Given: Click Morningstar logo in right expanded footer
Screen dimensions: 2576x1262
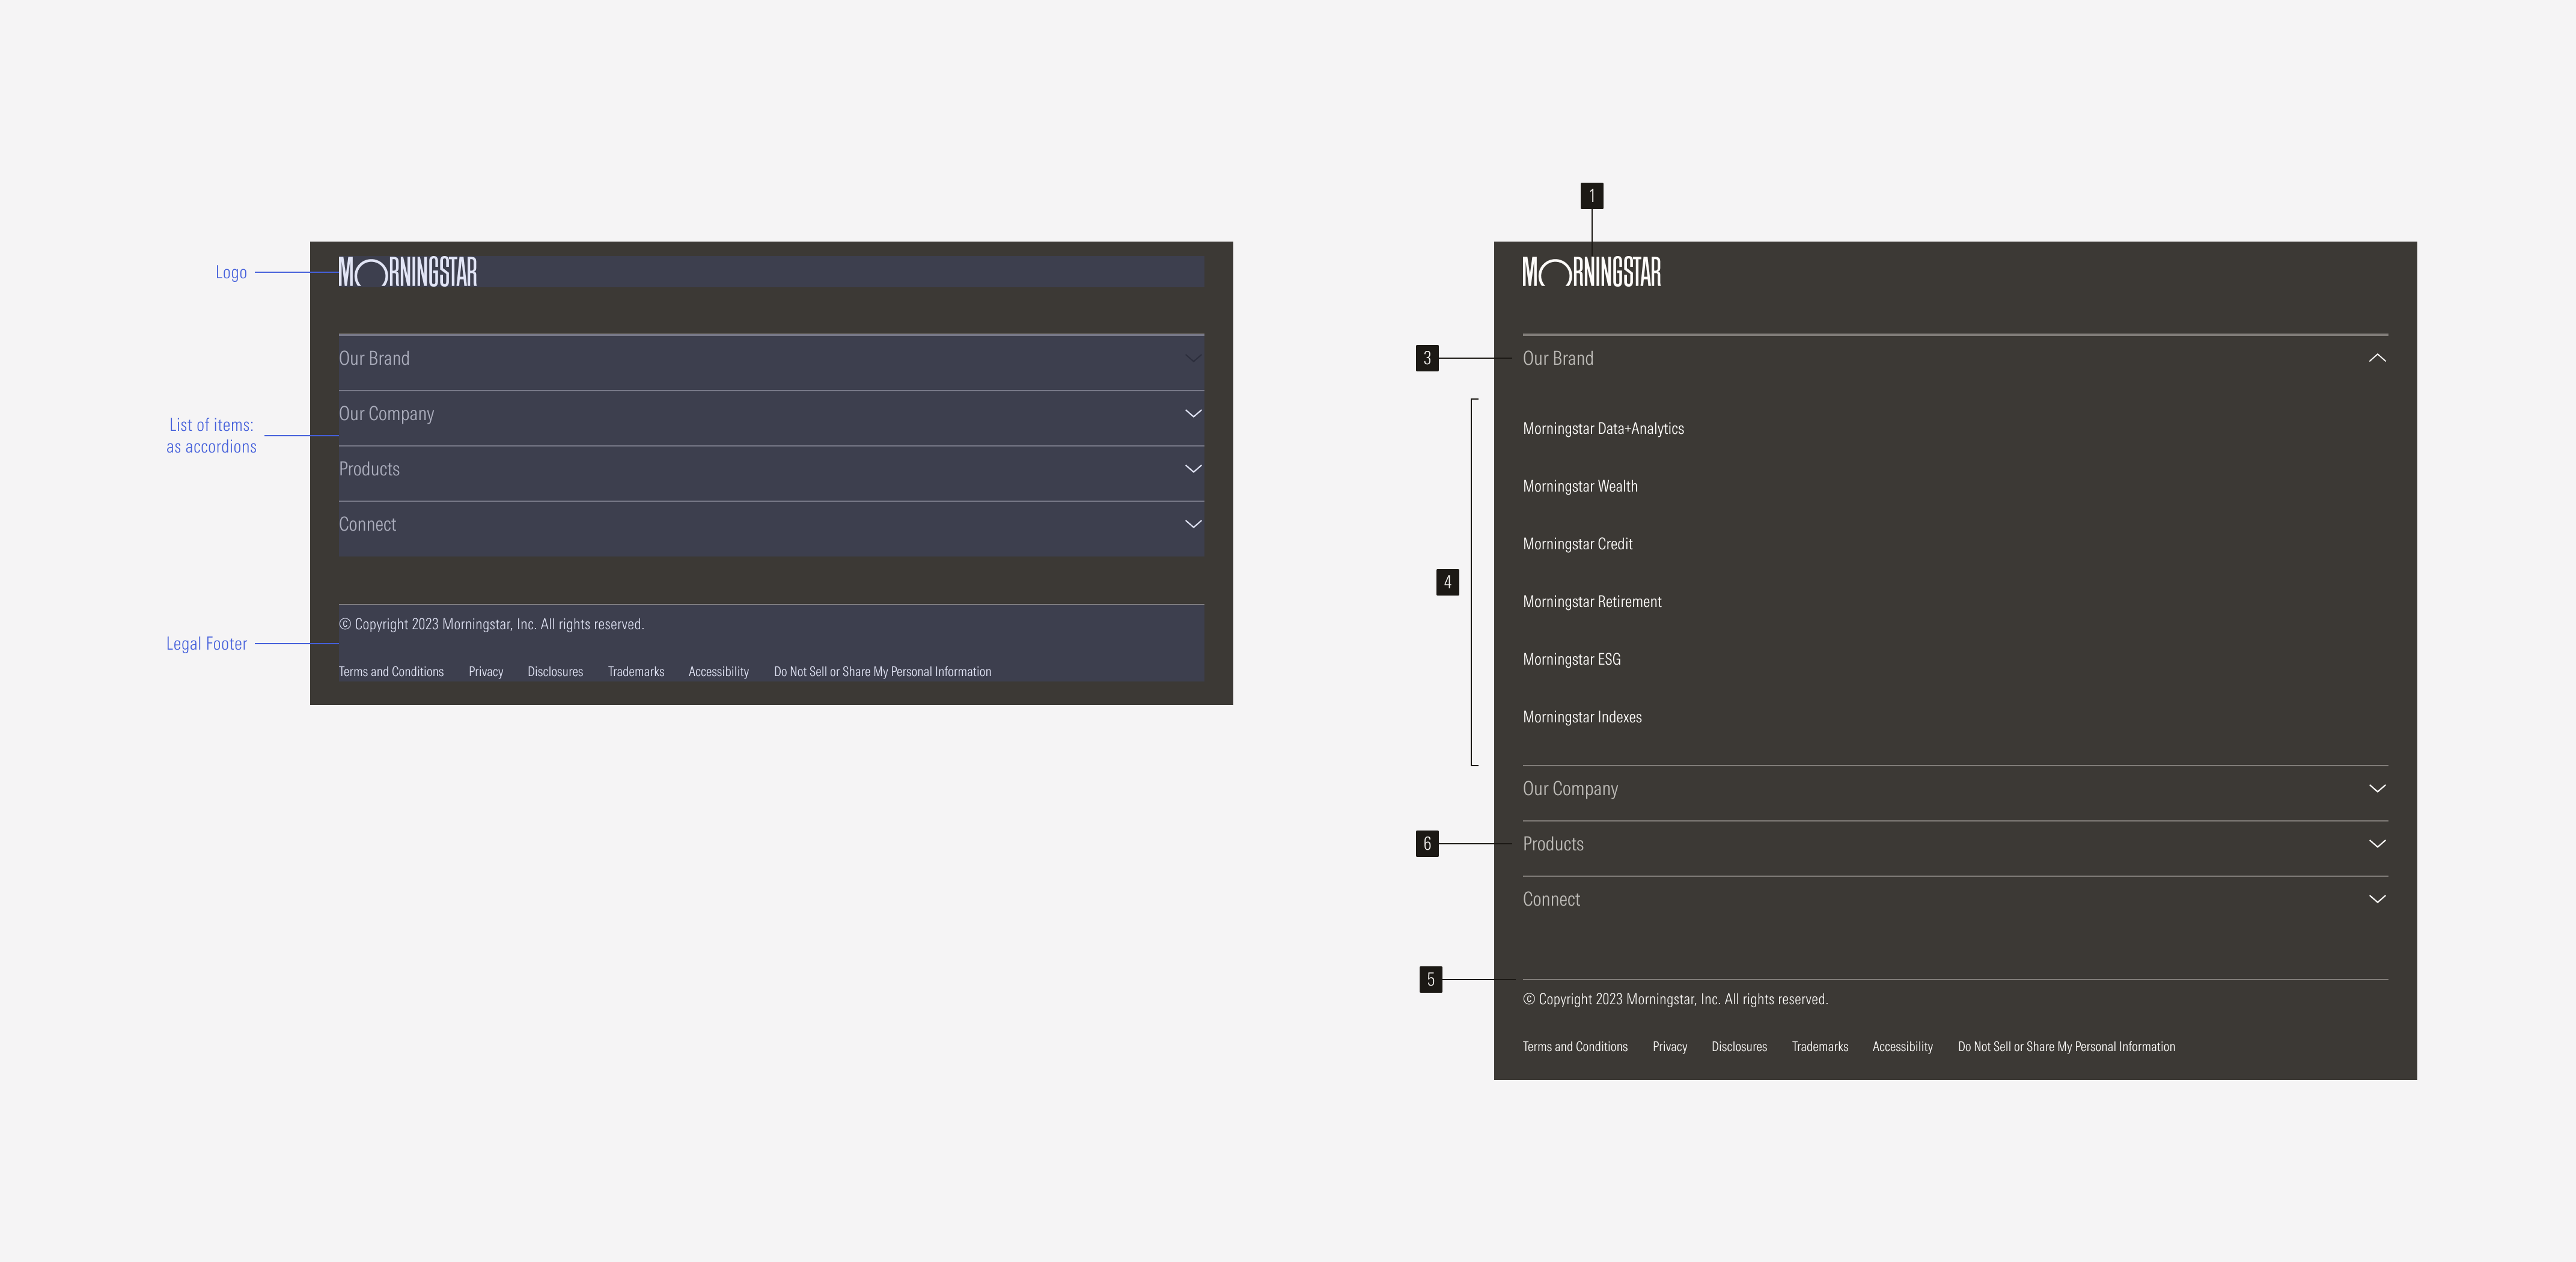Looking at the screenshot, I should click(1591, 272).
